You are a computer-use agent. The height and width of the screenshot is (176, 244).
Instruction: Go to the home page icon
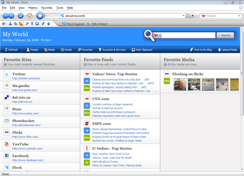[x=30, y=16]
